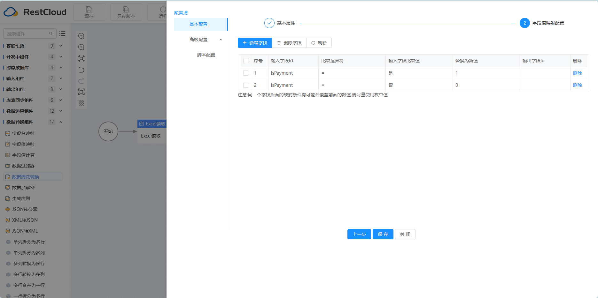The image size is (598, 298).
Task: Select the 数据加解密 component
Action: click(20, 188)
